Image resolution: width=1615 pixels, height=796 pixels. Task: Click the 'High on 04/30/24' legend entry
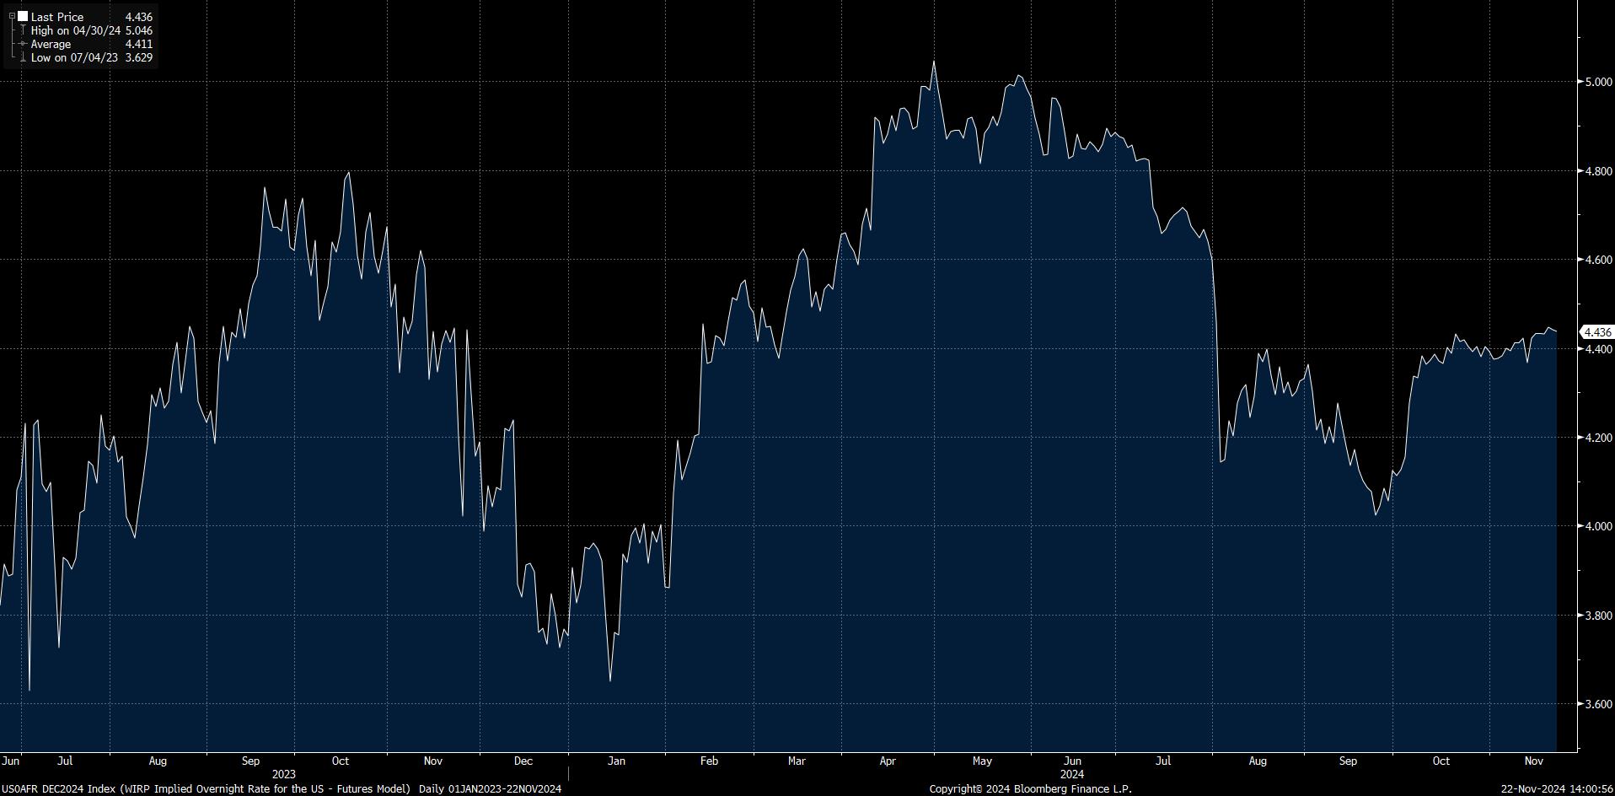[74, 30]
